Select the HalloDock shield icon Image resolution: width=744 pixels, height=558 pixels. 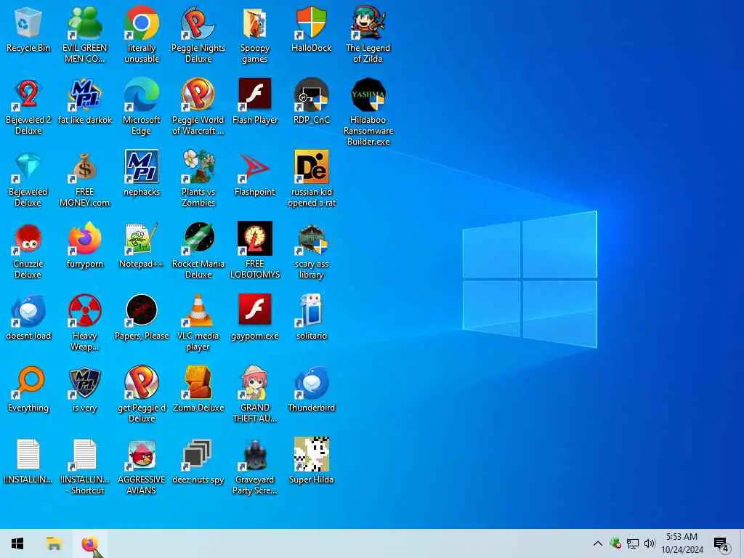click(x=311, y=31)
